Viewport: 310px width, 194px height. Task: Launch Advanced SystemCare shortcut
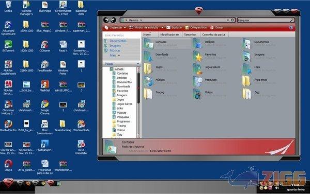tap(8, 28)
